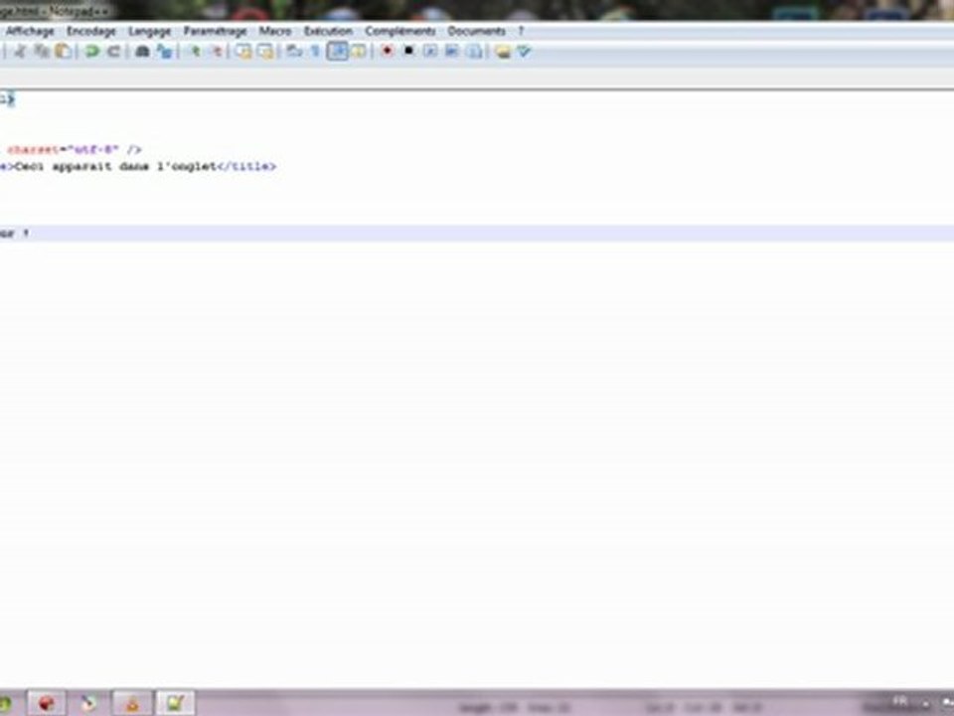The height and width of the screenshot is (716, 954).
Task: Open the second pinned taskbar application
Action: [x=88, y=704]
